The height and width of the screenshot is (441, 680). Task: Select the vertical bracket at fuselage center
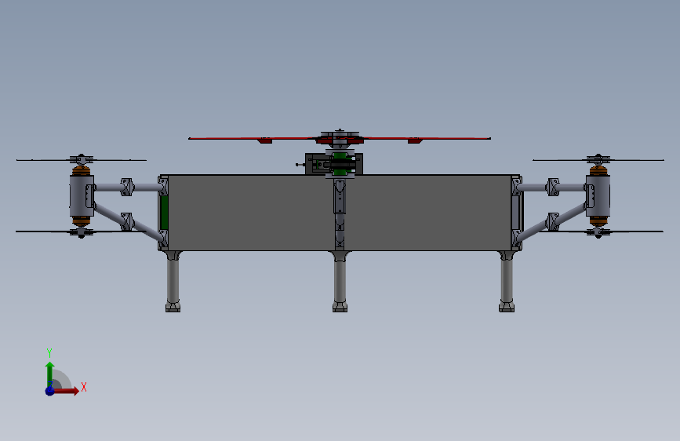(x=340, y=197)
